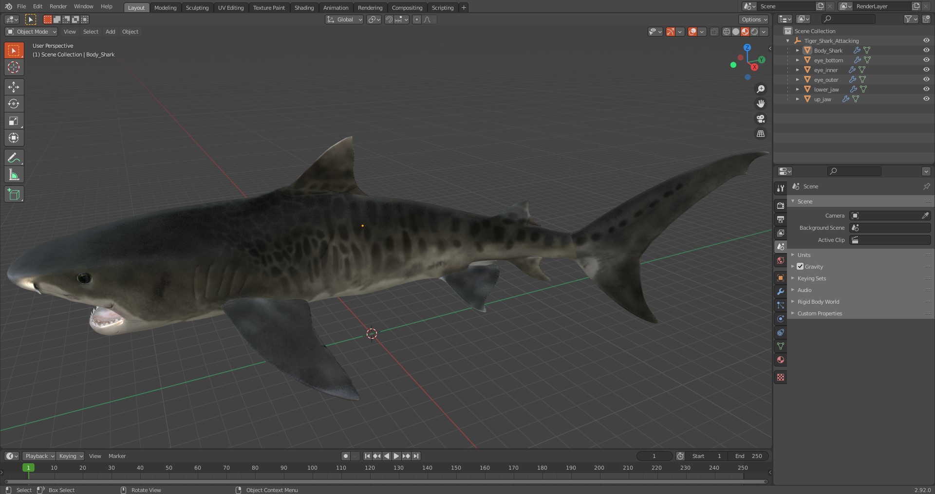The image size is (935, 494).
Task: Select rendered viewport shading sphere
Action: click(x=754, y=32)
